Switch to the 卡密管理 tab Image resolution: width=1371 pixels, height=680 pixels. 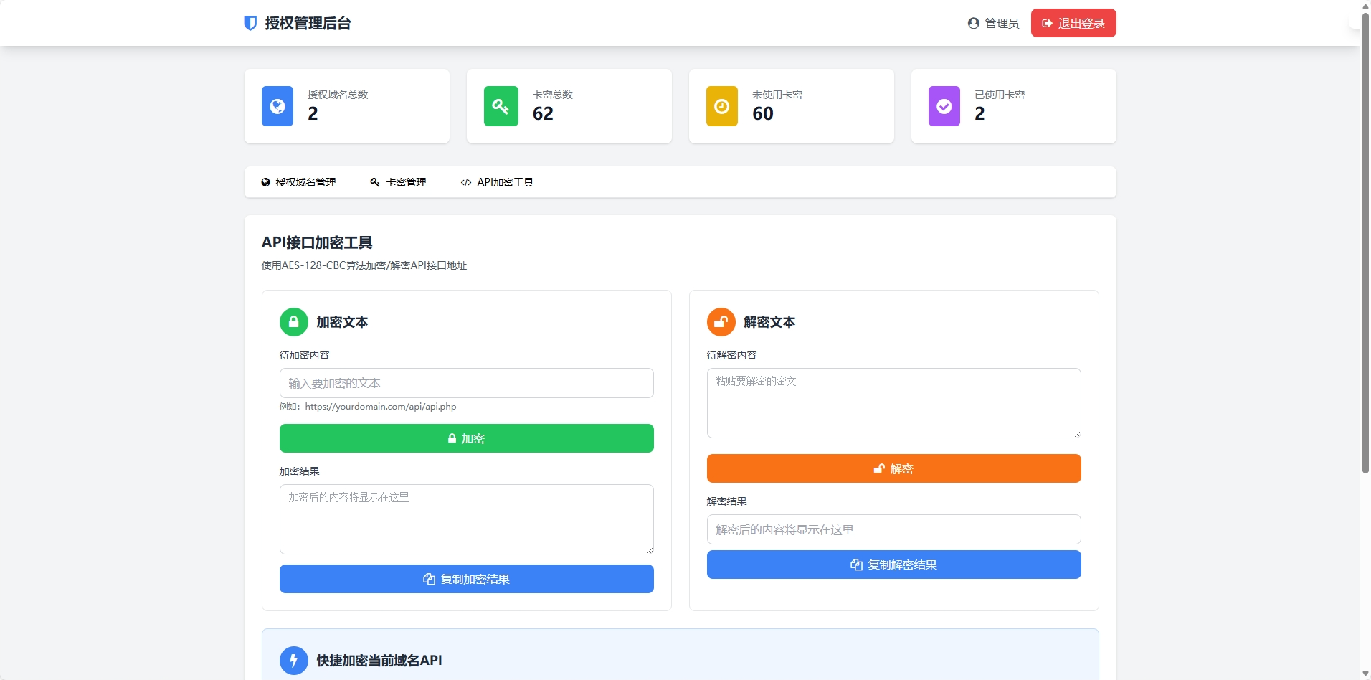(x=398, y=182)
